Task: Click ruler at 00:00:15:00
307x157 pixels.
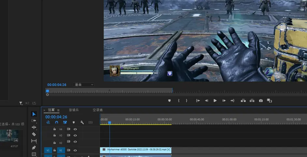Action: point(133,120)
